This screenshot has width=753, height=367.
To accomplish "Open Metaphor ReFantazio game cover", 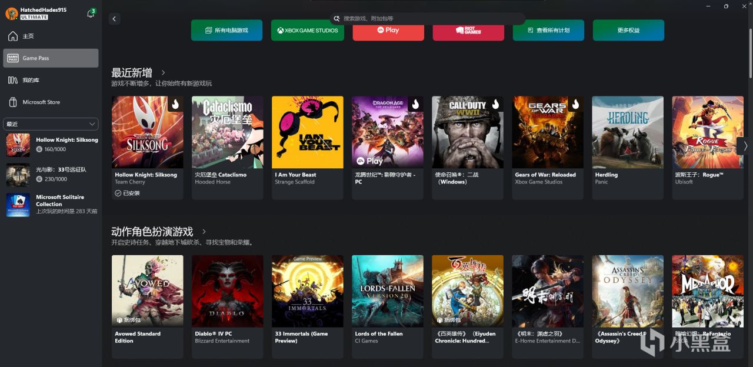I will point(707,291).
